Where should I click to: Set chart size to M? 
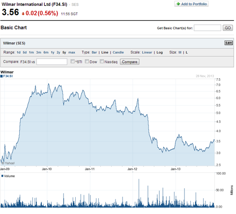click(180, 53)
